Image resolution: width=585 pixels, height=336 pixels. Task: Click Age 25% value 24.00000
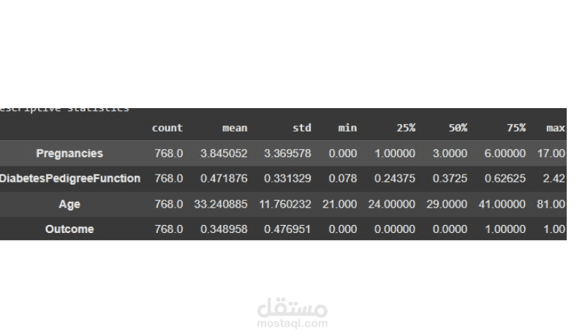pos(391,204)
